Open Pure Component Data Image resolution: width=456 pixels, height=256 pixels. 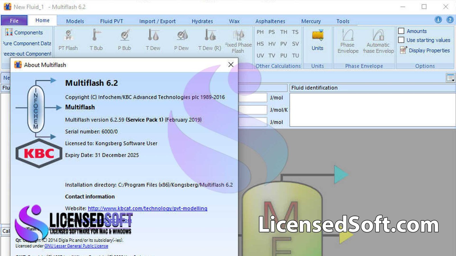27,43
